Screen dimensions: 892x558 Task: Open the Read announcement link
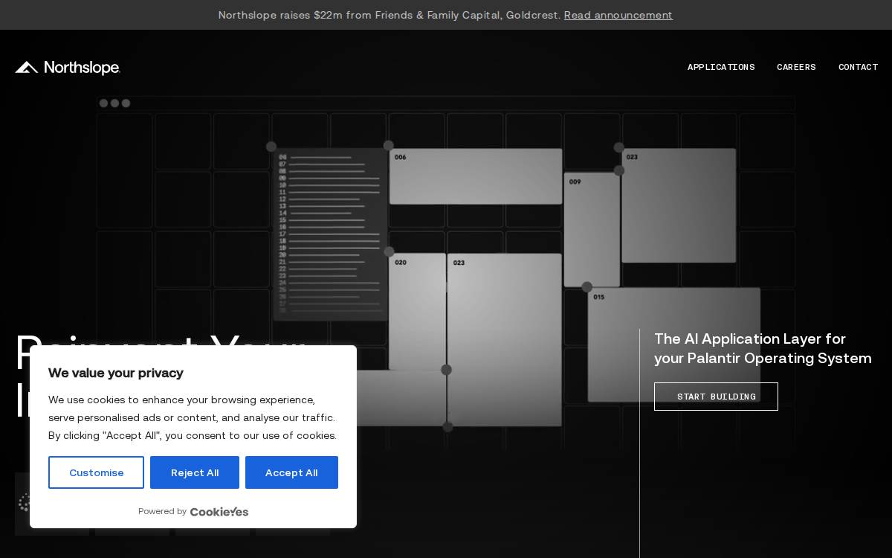tap(618, 15)
